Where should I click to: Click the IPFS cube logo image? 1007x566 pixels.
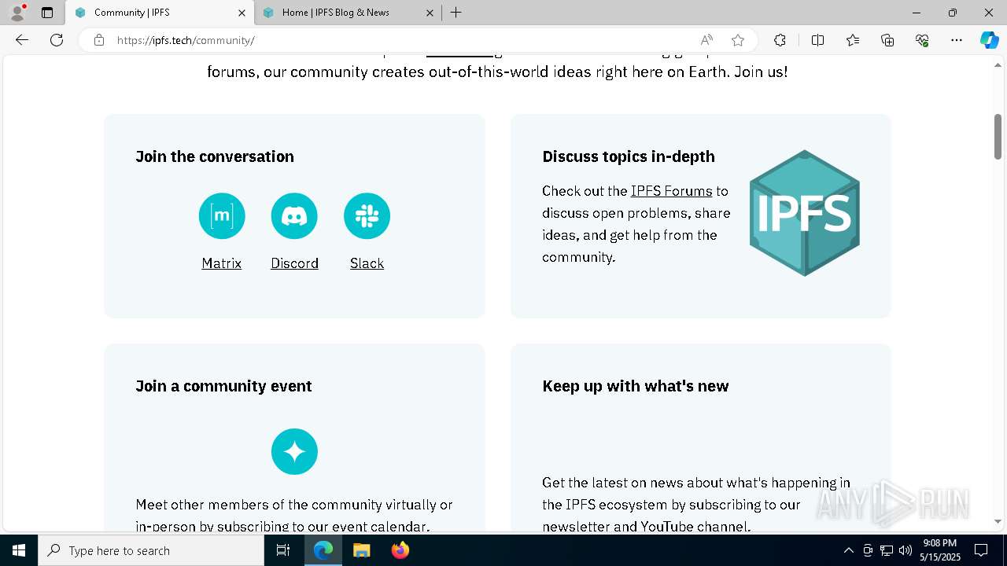[x=805, y=213]
